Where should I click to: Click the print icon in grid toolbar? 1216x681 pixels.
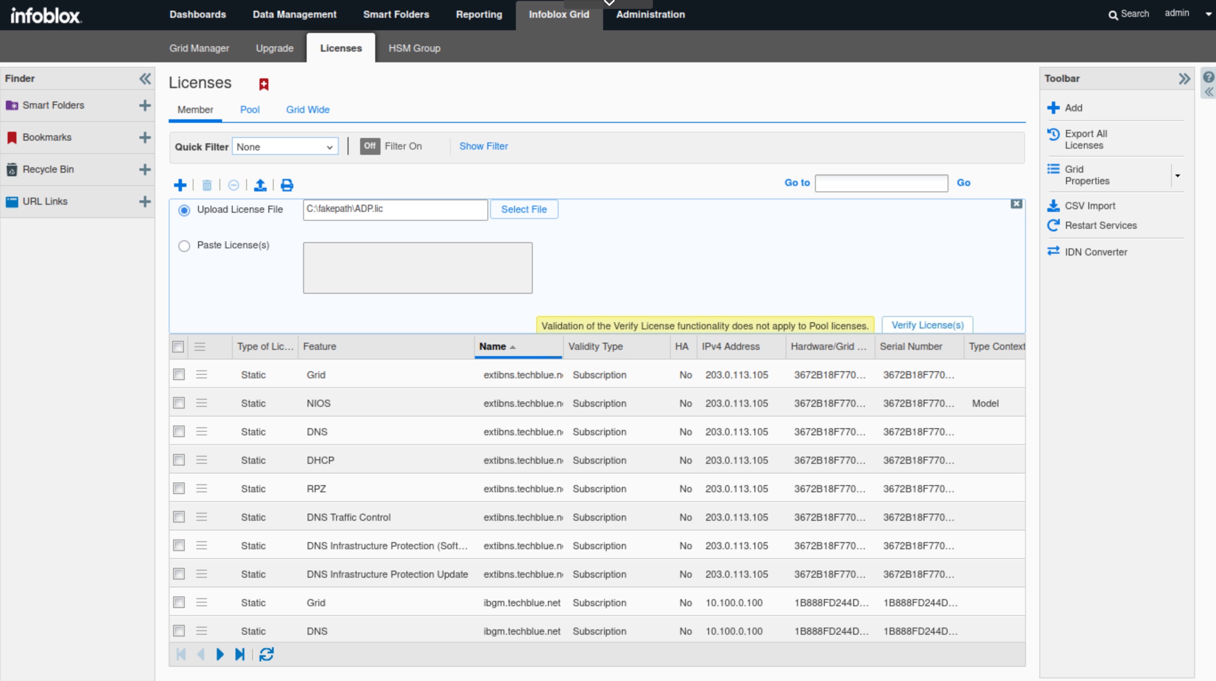[287, 185]
